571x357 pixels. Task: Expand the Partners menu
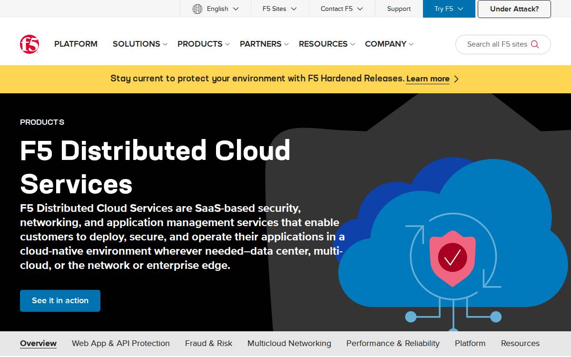264,44
